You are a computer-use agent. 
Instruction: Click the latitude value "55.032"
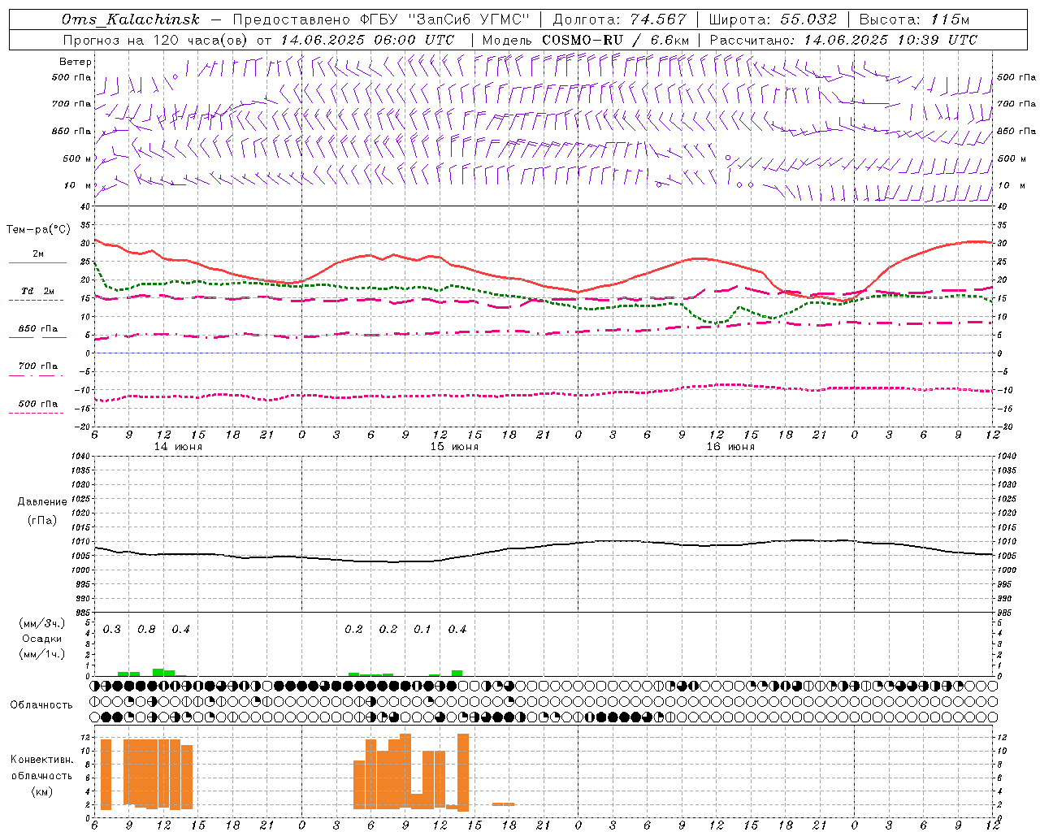pos(808,20)
